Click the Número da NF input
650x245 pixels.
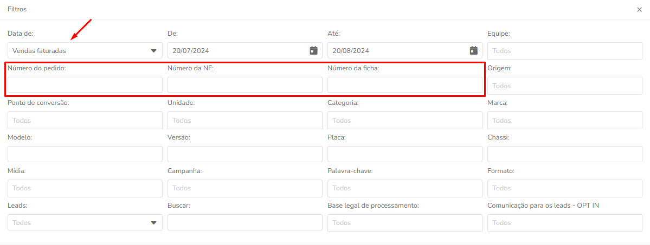click(x=245, y=85)
